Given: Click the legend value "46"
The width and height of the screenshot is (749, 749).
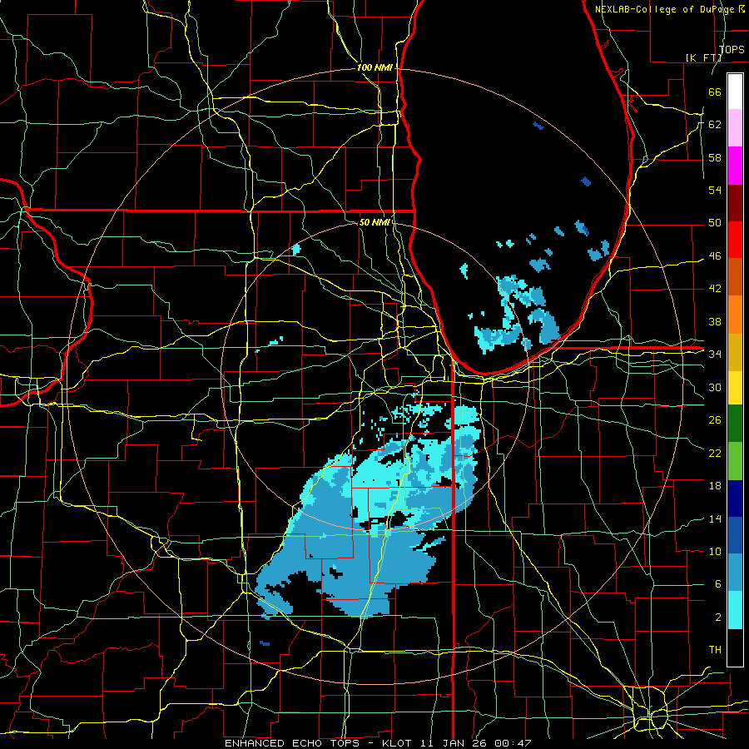Looking at the screenshot, I should (715, 256).
